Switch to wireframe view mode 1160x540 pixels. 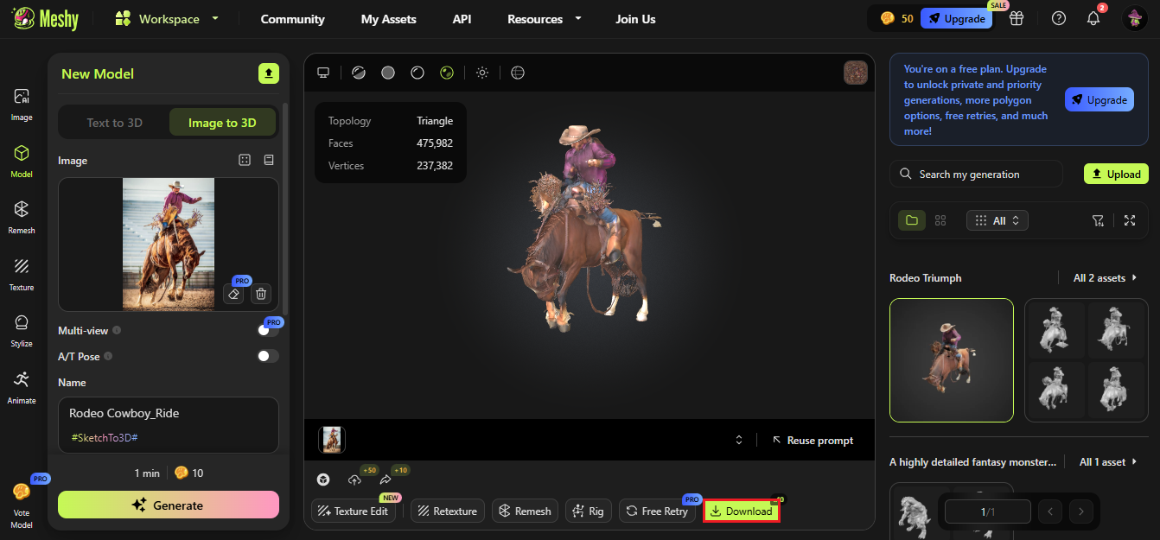(x=417, y=73)
